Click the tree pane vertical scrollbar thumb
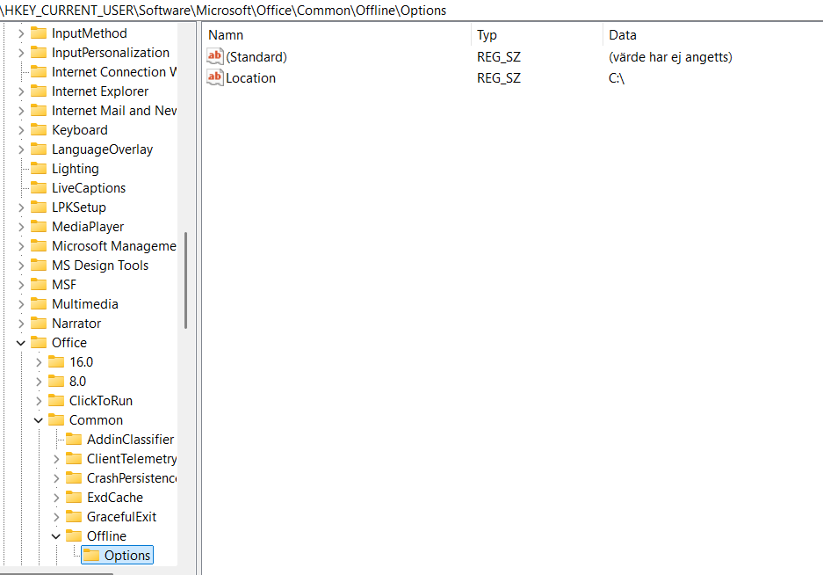The image size is (823, 575). click(x=186, y=280)
